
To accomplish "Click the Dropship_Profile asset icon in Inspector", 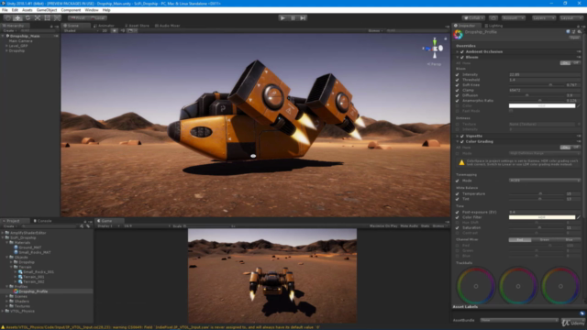I will pos(459,35).
